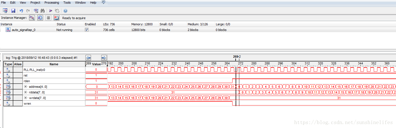Click the Name column header

54,64
